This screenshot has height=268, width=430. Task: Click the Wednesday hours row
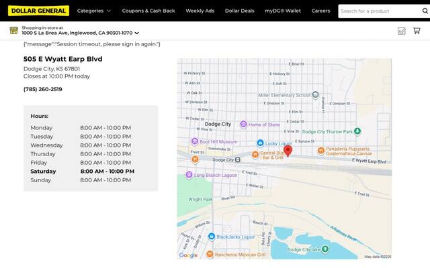81,145
